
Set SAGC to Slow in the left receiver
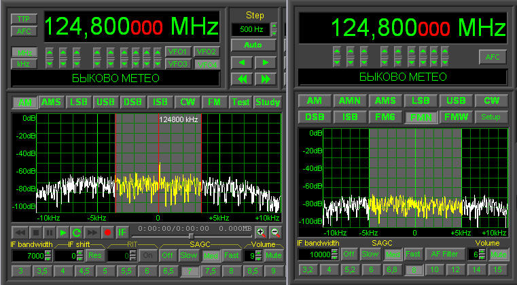click(189, 255)
